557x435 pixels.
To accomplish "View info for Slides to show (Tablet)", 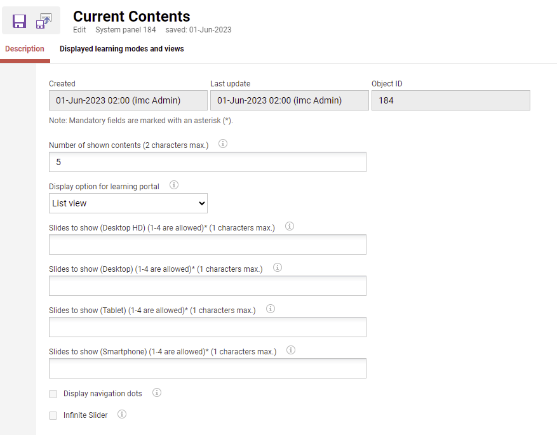I will click(270, 309).
